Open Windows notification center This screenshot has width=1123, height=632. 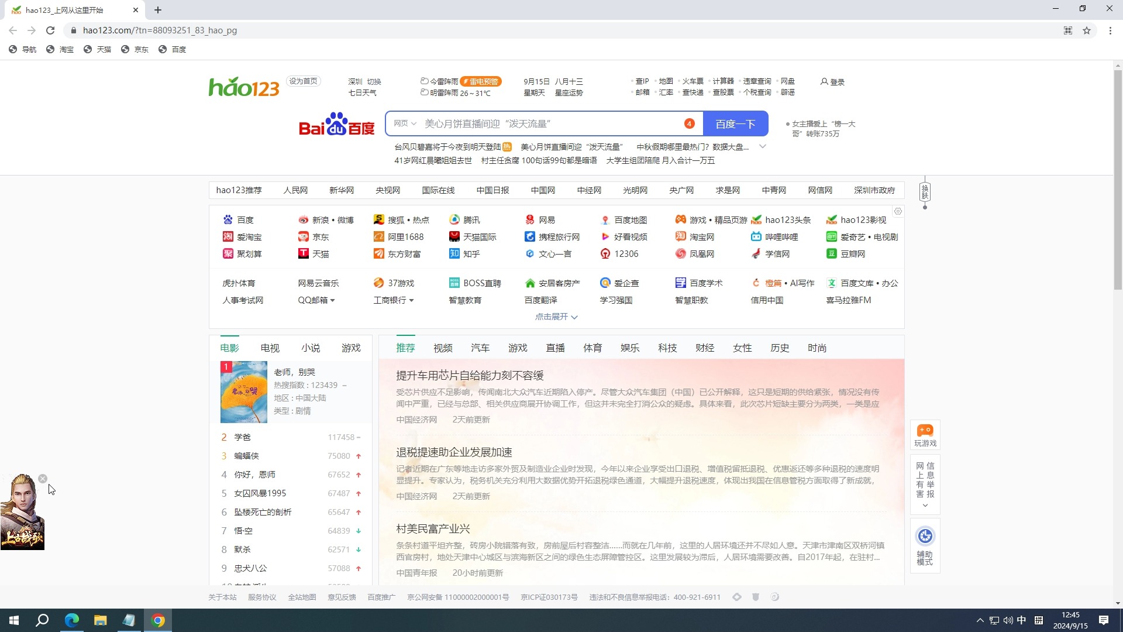[1103, 620]
